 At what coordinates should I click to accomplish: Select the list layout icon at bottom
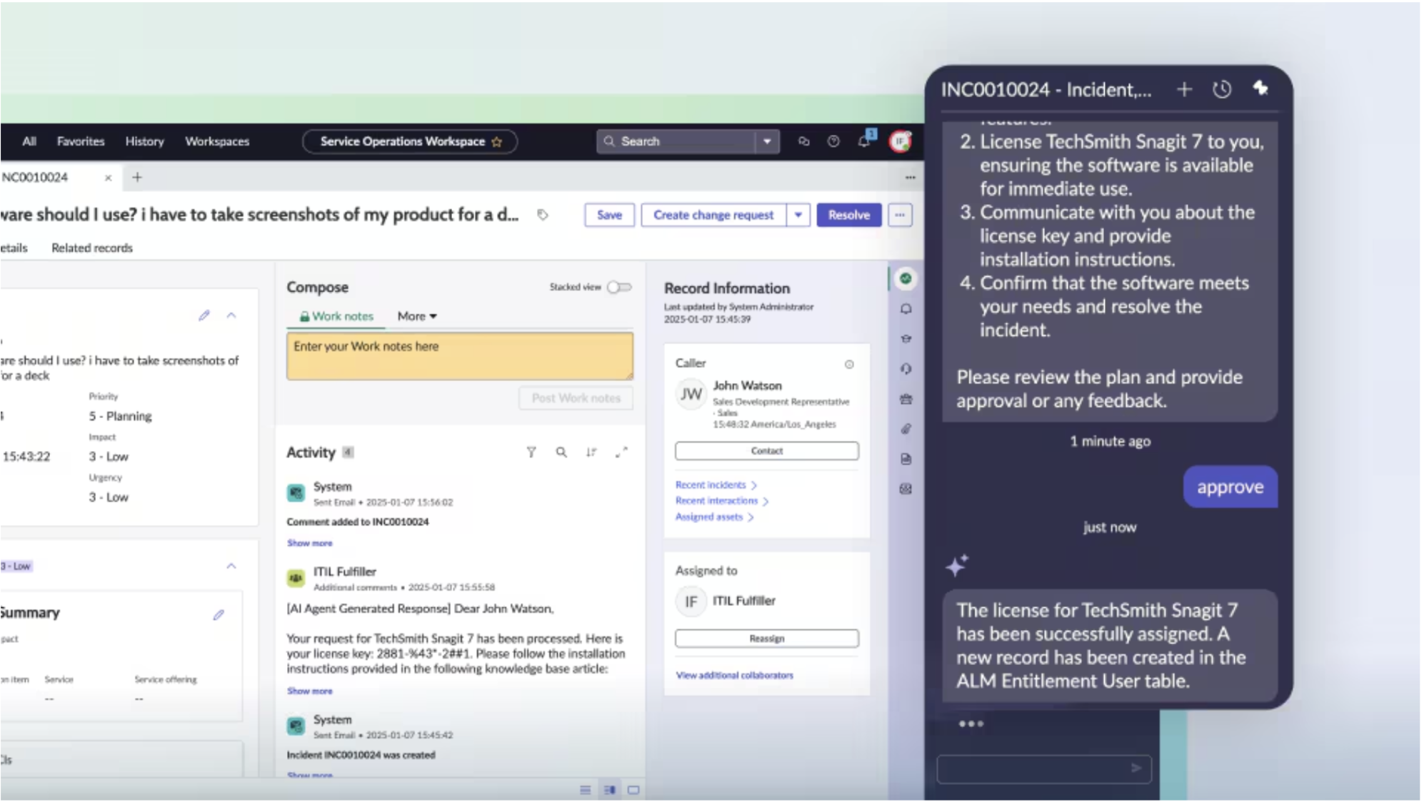(x=586, y=791)
